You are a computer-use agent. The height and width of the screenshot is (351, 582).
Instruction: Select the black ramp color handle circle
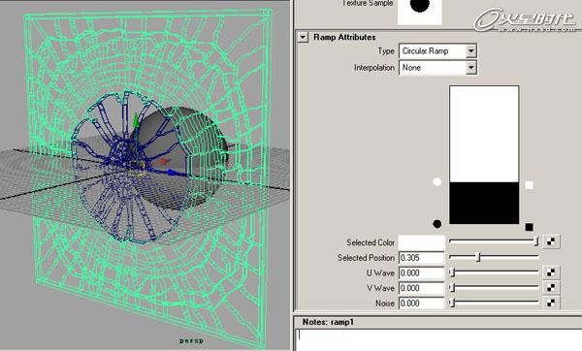(437, 224)
